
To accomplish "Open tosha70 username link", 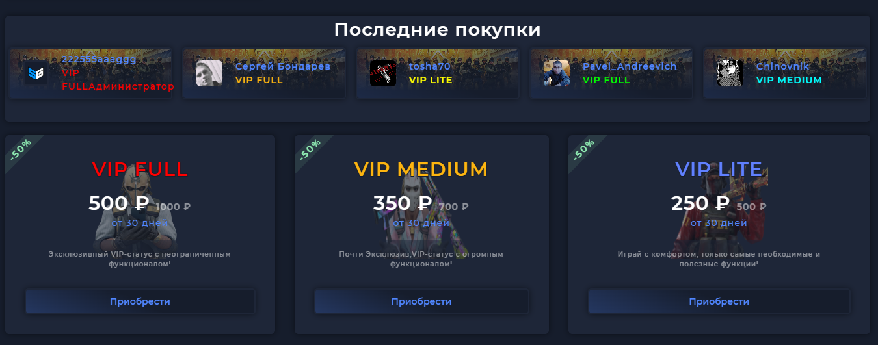I will pos(430,66).
